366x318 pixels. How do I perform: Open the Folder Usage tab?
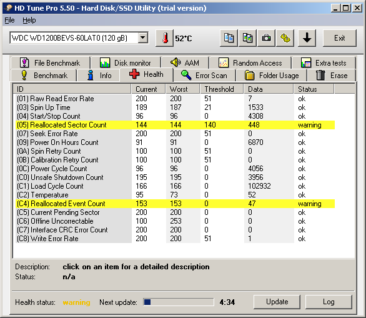coord(272,76)
